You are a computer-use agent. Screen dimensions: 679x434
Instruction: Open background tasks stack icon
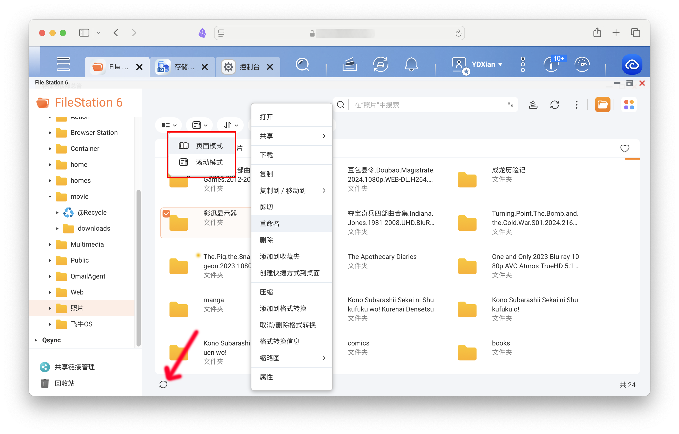pyautogui.click(x=350, y=65)
